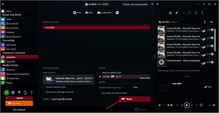Open the help question mark

click(x=32, y=93)
